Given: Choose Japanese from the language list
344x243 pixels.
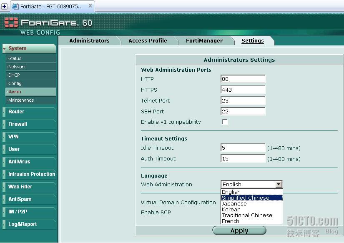Looking at the screenshot, I should point(251,204).
